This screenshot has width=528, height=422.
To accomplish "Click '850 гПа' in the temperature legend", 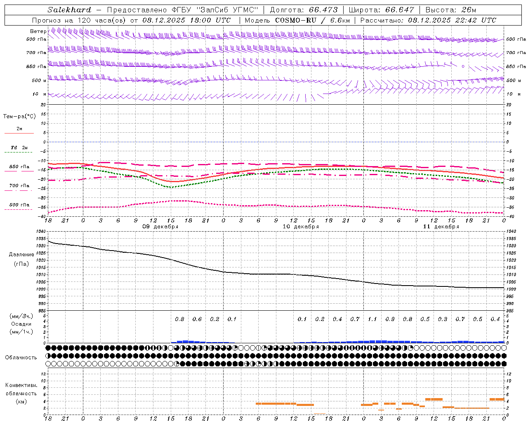I will coord(19,167).
